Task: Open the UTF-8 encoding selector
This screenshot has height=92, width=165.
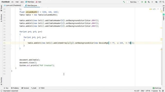Action: pos(148,91)
